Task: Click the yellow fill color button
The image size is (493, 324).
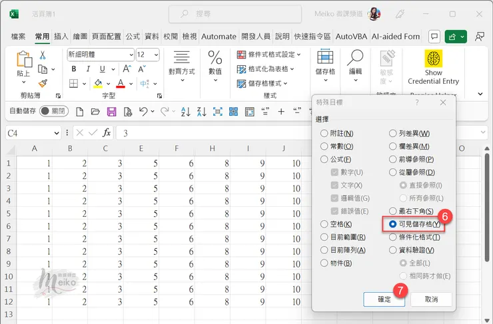Action: (98, 84)
